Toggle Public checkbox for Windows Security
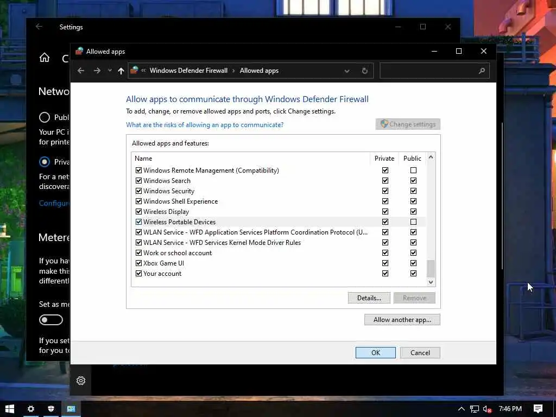 [413, 191]
